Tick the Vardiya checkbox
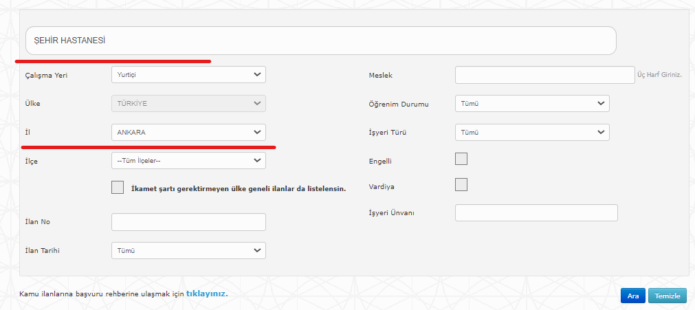 461,184
